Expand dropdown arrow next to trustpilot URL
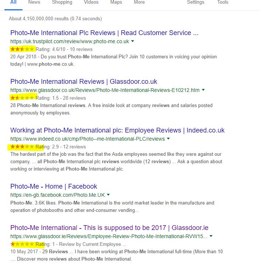The width and height of the screenshot is (260, 268). point(133,41)
